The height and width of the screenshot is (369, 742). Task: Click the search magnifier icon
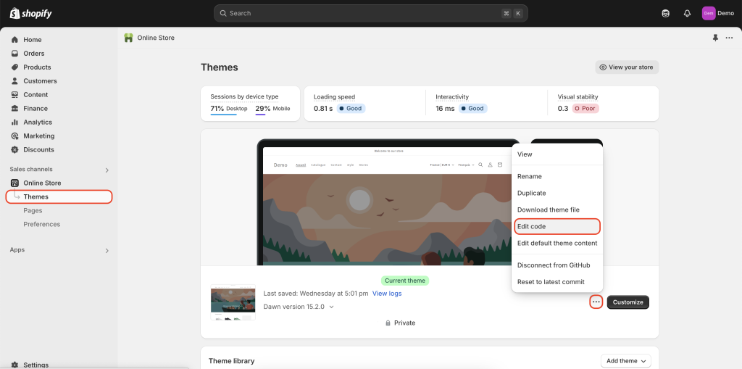[x=223, y=13]
